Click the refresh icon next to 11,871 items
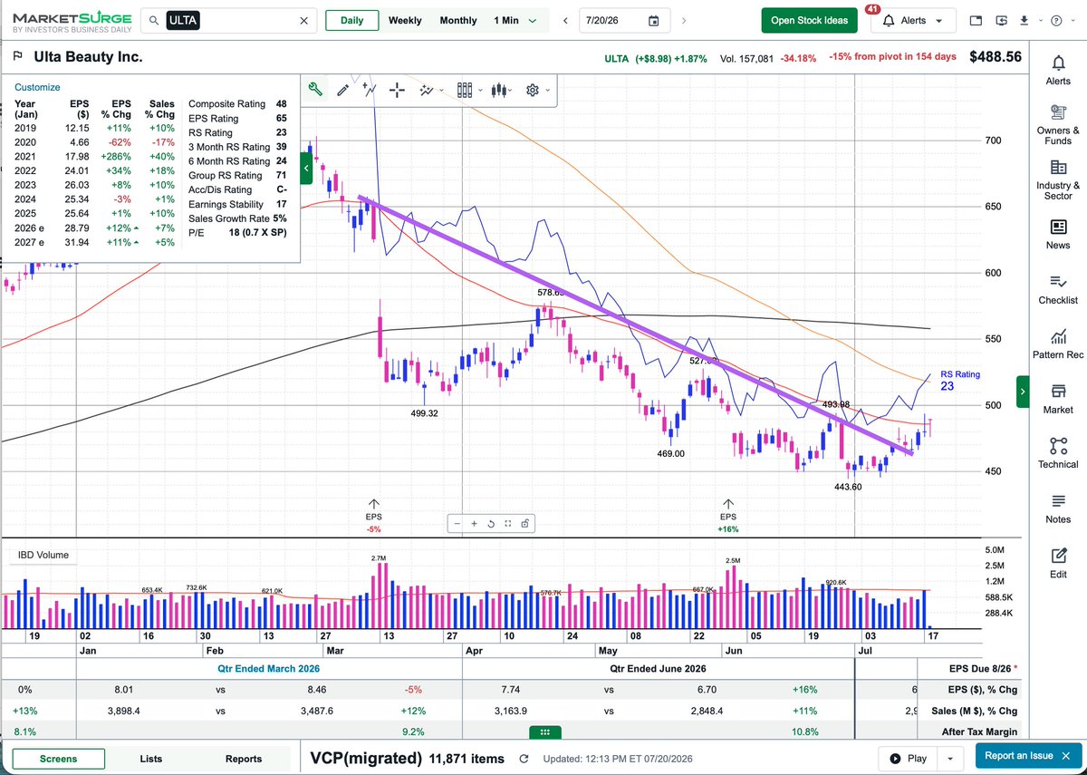The width and height of the screenshot is (1087, 775). 523,759
